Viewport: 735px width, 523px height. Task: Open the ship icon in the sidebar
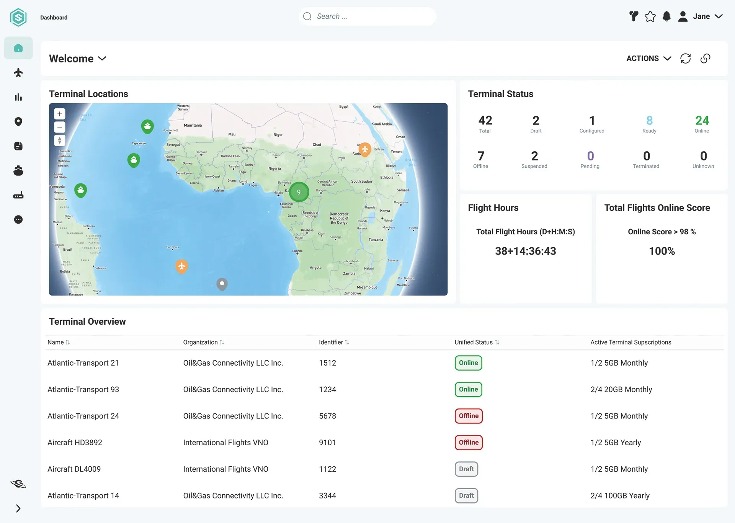point(18,171)
